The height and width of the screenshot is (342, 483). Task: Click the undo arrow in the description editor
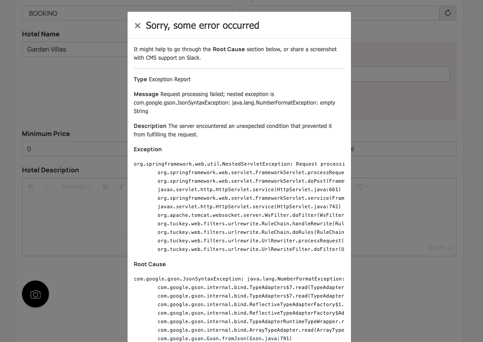click(31, 186)
